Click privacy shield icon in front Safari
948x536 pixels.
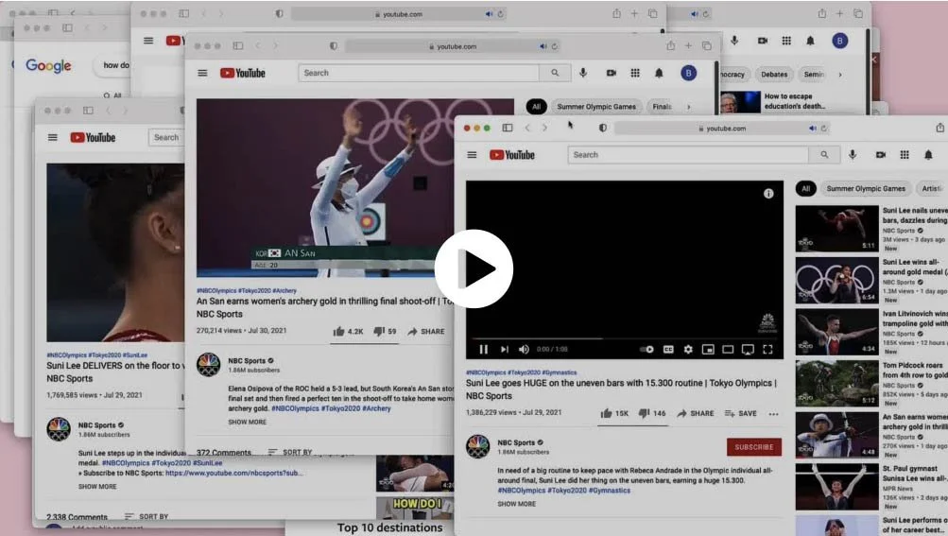coord(603,128)
